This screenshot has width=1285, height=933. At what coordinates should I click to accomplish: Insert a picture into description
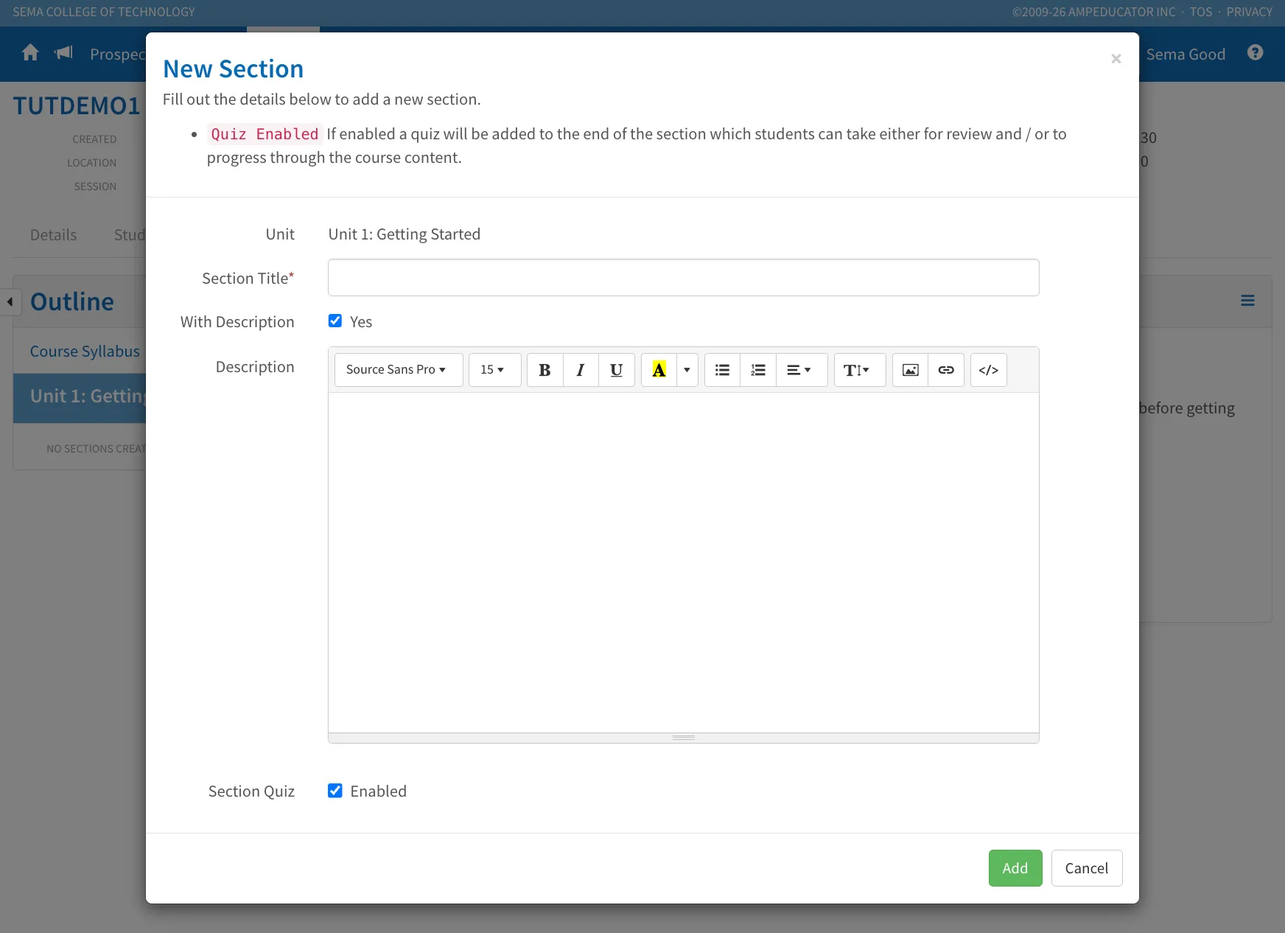pos(911,370)
